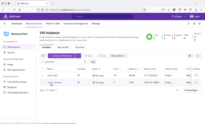Go to browser home page
The height and width of the screenshot is (124, 205).
point(20,10)
